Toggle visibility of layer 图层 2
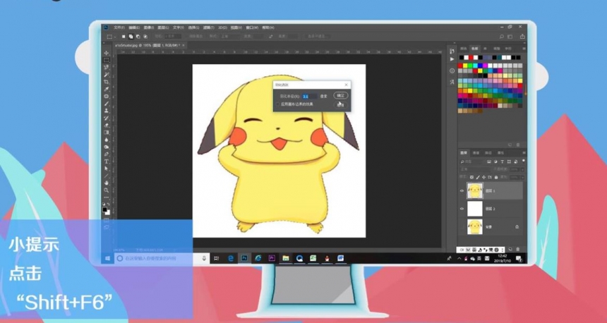This screenshot has width=607, height=323. click(462, 209)
